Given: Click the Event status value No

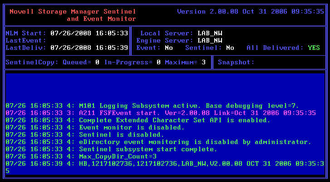Looking at the screenshot, I should pos(169,48).
